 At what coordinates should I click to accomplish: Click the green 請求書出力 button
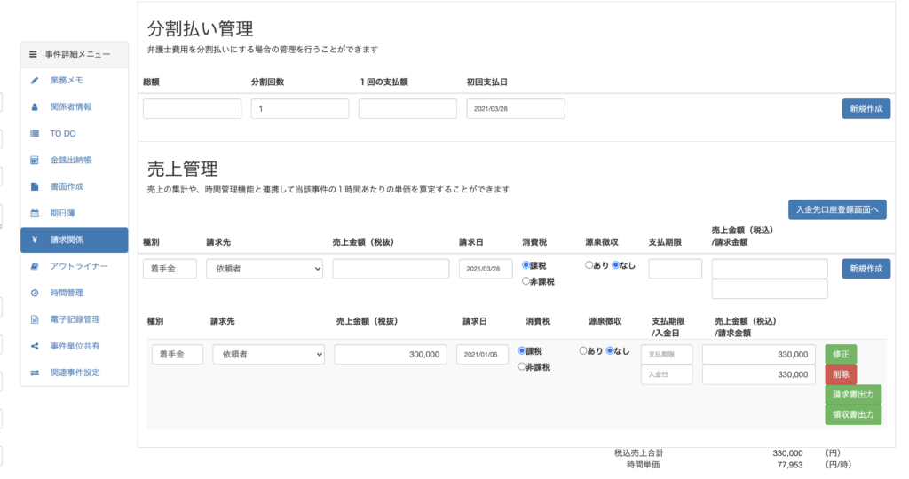(x=853, y=395)
